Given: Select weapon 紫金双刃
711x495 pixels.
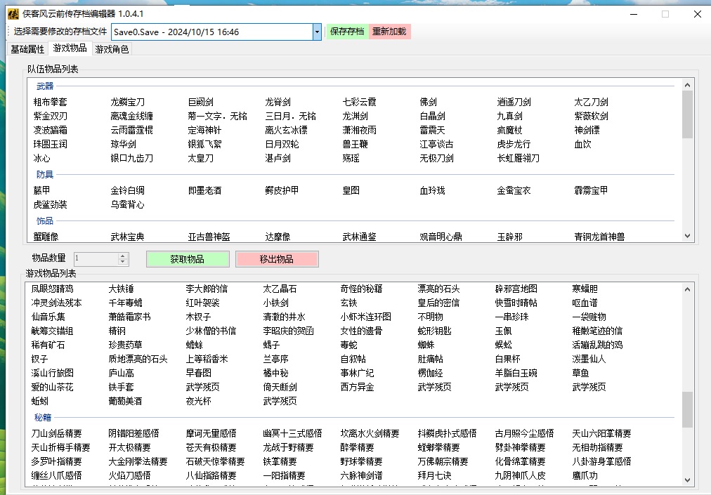Looking at the screenshot, I should [51, 116].
